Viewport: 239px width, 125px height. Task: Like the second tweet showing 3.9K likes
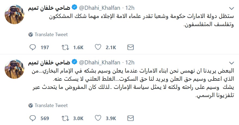(98, 118)
